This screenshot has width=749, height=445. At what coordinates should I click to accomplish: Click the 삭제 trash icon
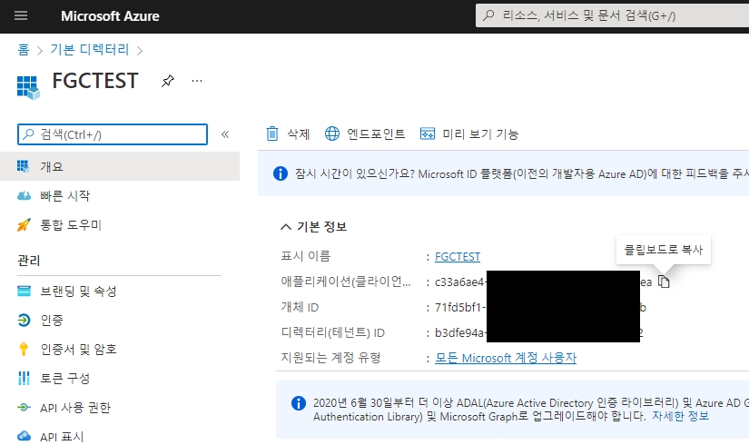click(x=272, y=134)
